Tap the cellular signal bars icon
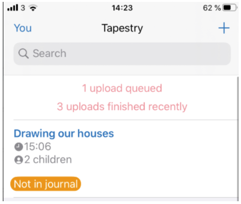The height and width of the screenshot is (204, 241). [13, 7]
